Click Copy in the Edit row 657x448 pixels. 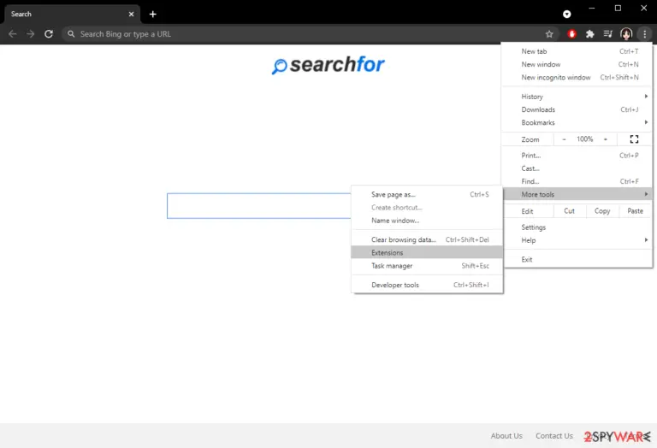click(602, 211)
